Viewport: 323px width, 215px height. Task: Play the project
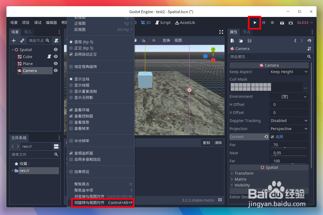tap(255, 23)
